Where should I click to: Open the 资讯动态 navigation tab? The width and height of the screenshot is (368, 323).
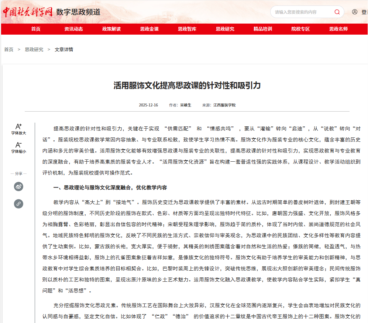(x=73, y=29)
